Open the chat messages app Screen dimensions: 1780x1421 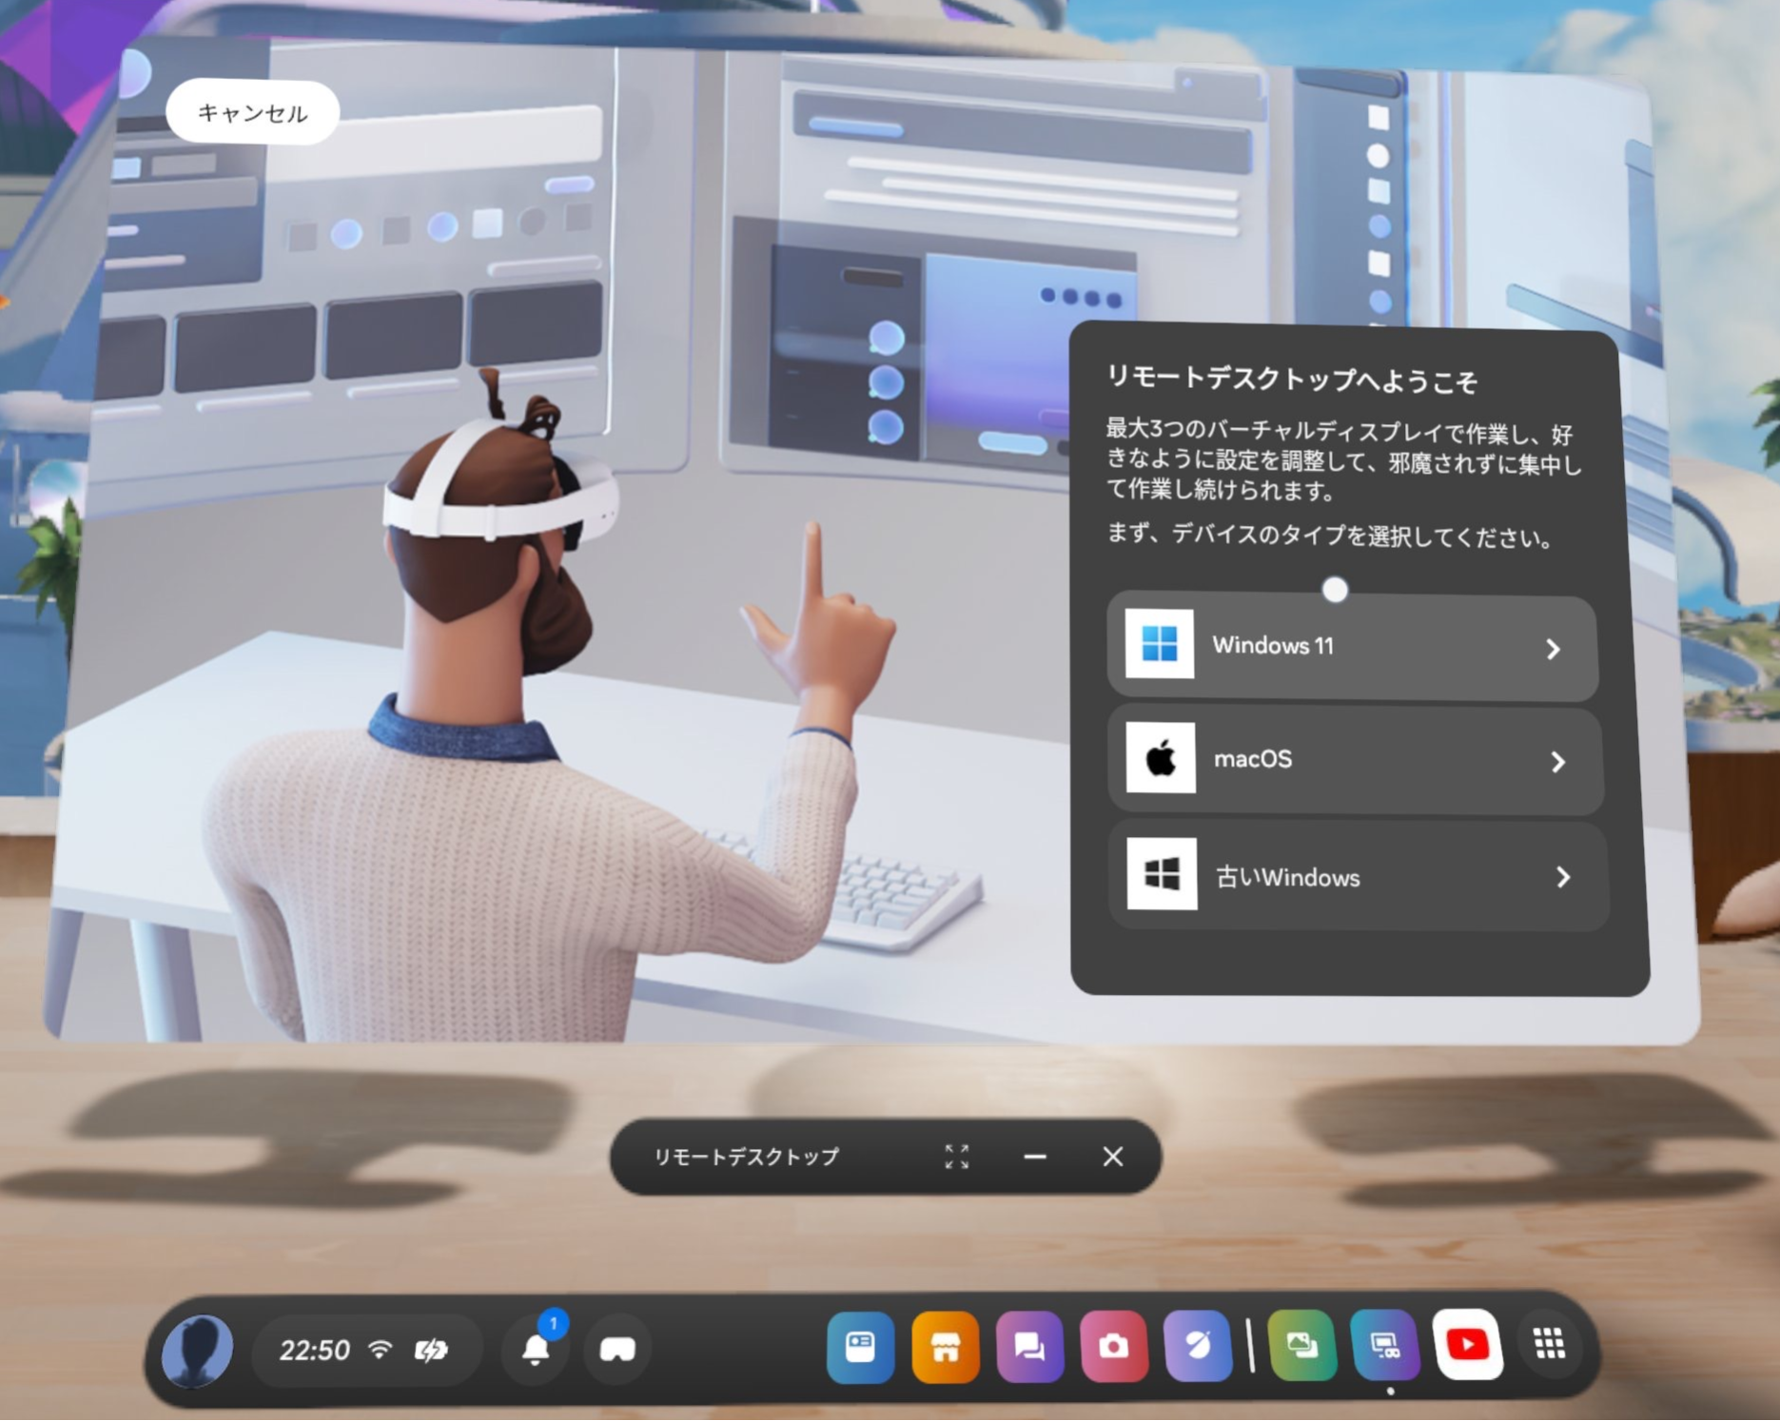point(1029,1347)
